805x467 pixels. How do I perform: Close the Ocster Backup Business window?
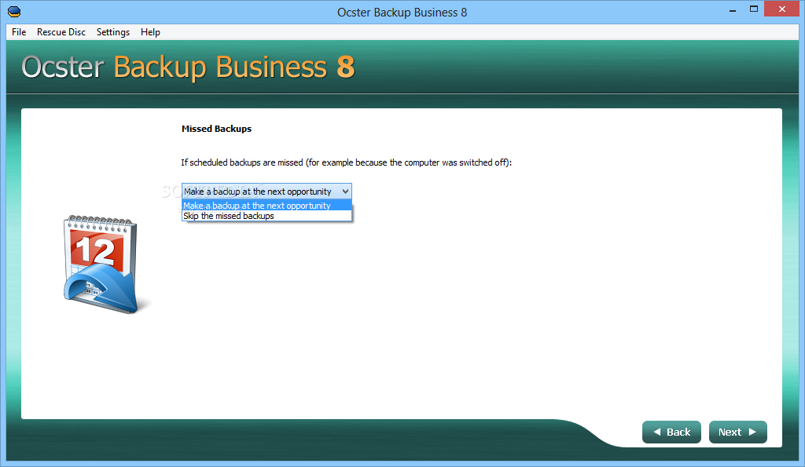tap(782, 9)
